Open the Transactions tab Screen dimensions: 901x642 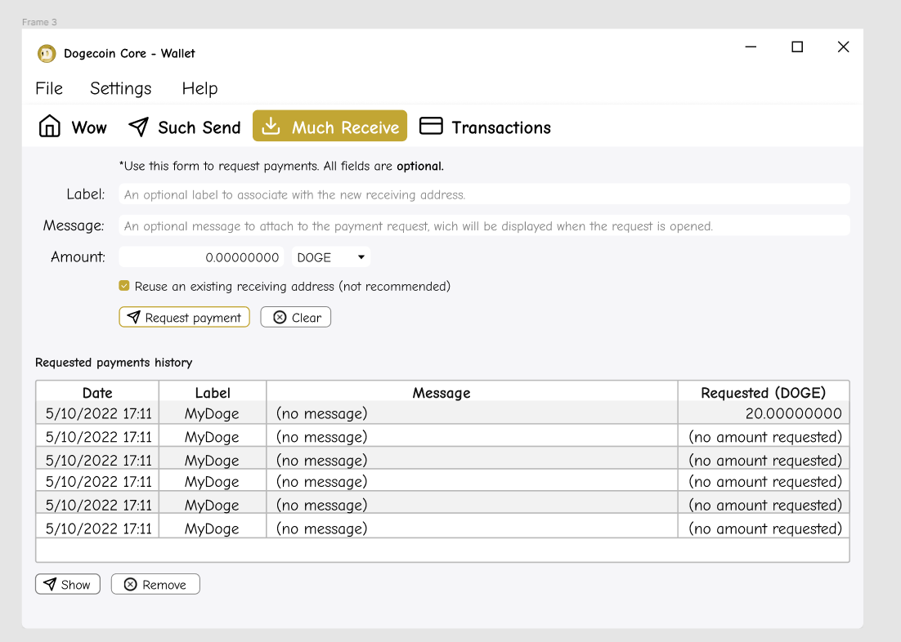485,127
